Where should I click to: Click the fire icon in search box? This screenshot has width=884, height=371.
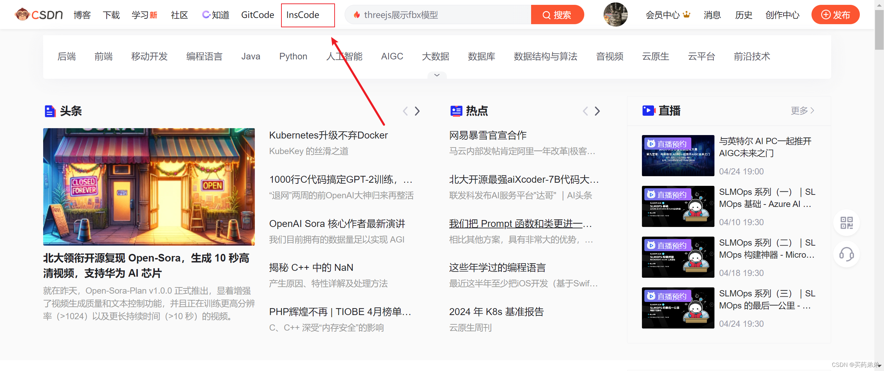(x=357, y=15)
